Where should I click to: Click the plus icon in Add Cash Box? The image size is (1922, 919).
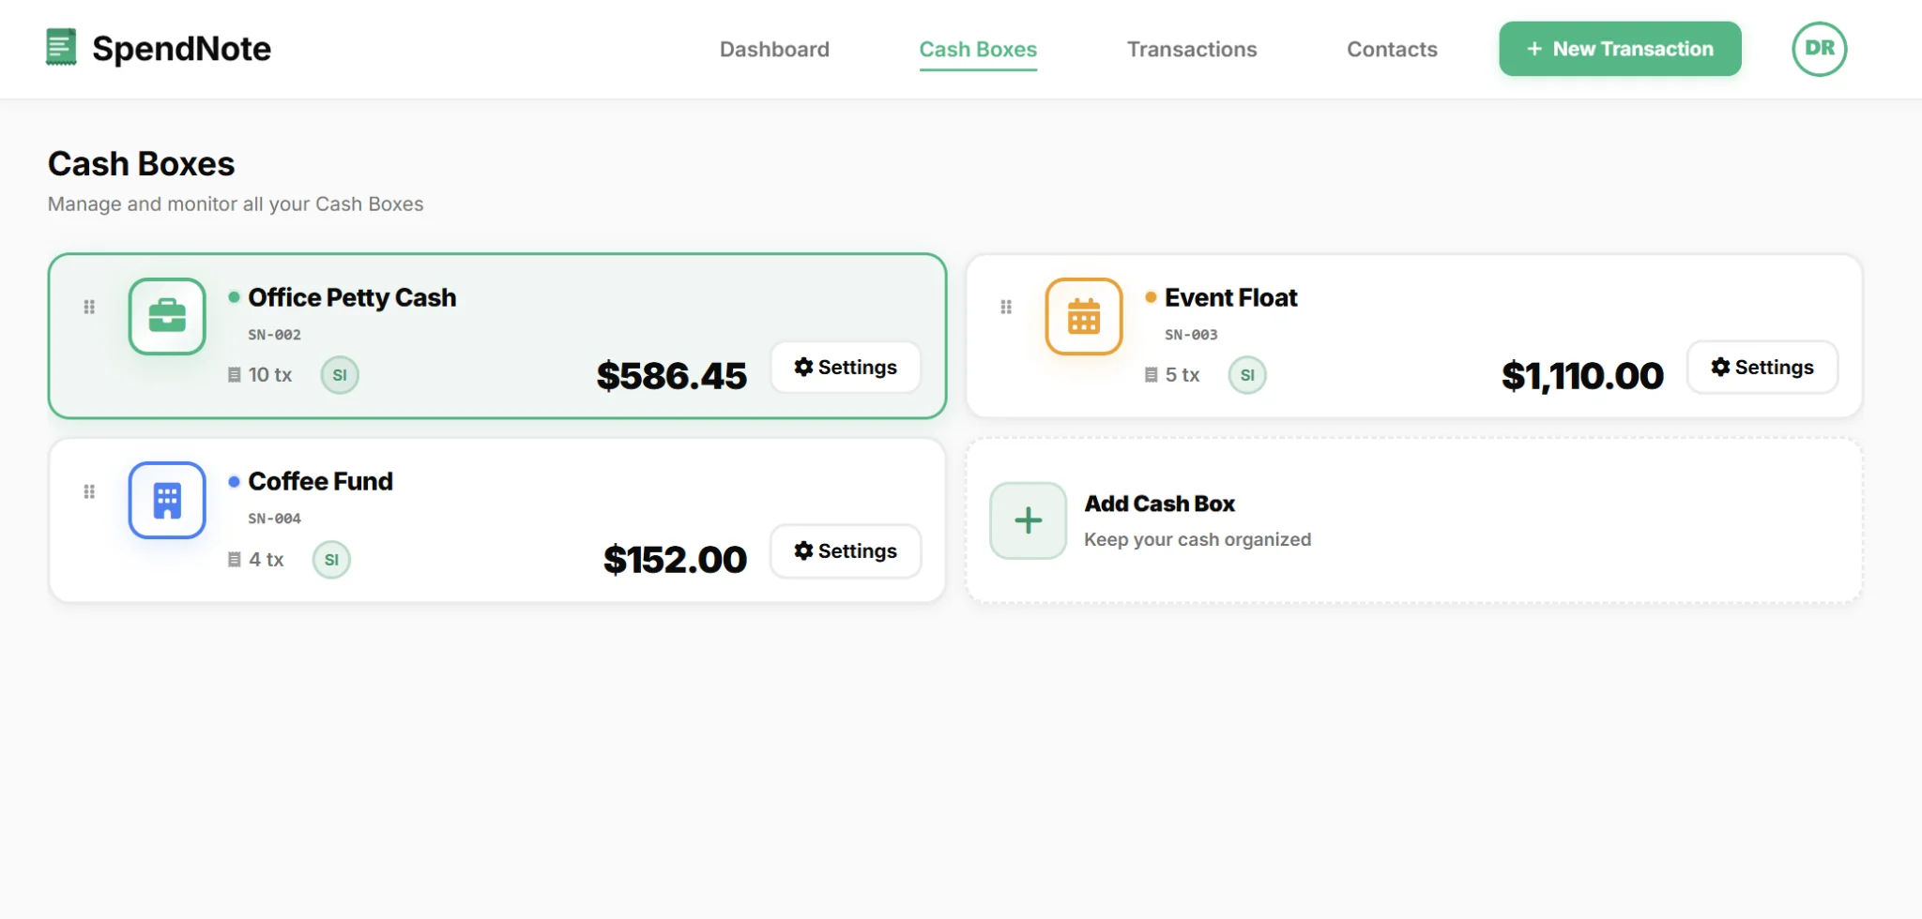(1028, 520)
